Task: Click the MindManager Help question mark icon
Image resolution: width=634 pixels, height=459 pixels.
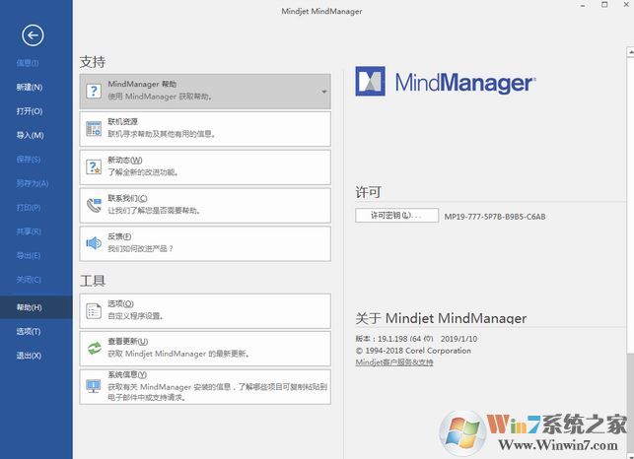Action: pos(94,91)
